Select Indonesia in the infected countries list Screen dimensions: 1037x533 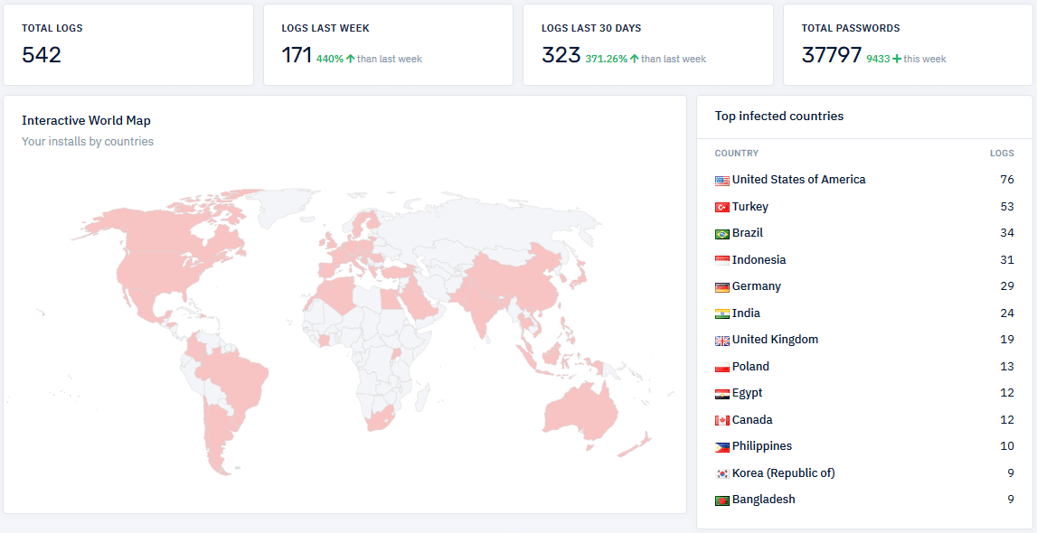(x=759, y=260)
